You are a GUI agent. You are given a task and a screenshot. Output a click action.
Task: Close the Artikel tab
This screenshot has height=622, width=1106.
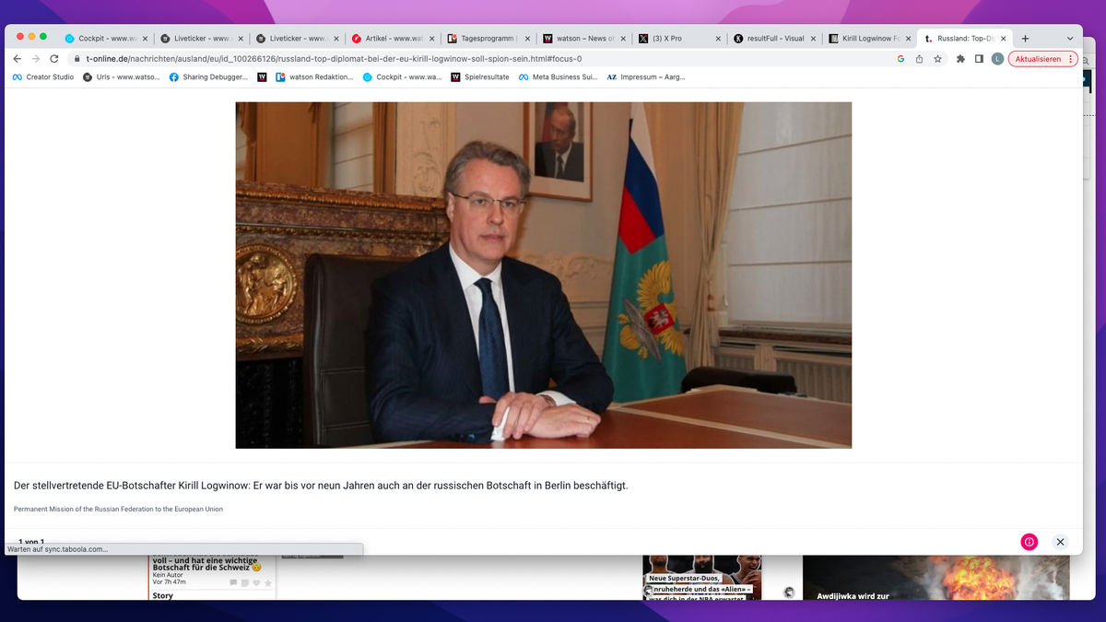pyautogui.click(x=432, y=39)
